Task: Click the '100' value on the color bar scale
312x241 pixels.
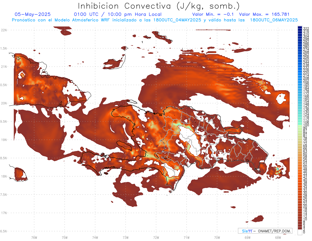Action: tap(306, 125)
